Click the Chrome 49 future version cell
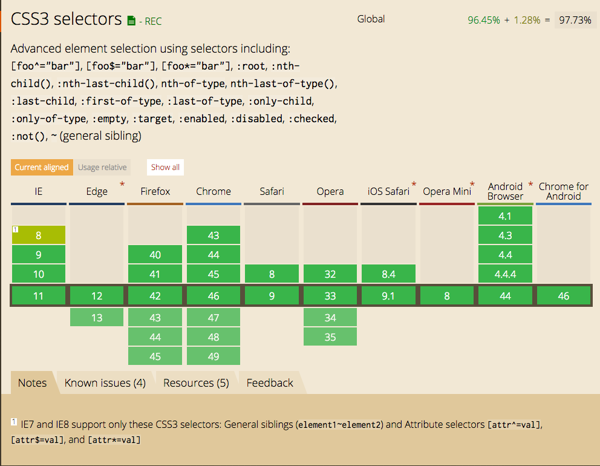The image size is (600, 466). [x=214, y=356]
